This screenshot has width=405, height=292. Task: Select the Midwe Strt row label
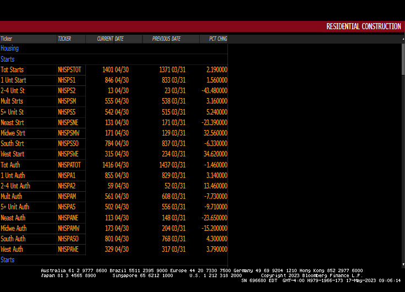(x=13, y=133)
